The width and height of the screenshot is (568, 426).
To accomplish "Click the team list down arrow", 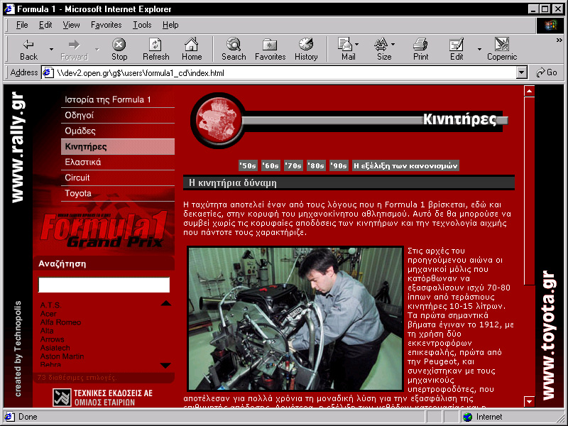I will [x=165, y=365].
